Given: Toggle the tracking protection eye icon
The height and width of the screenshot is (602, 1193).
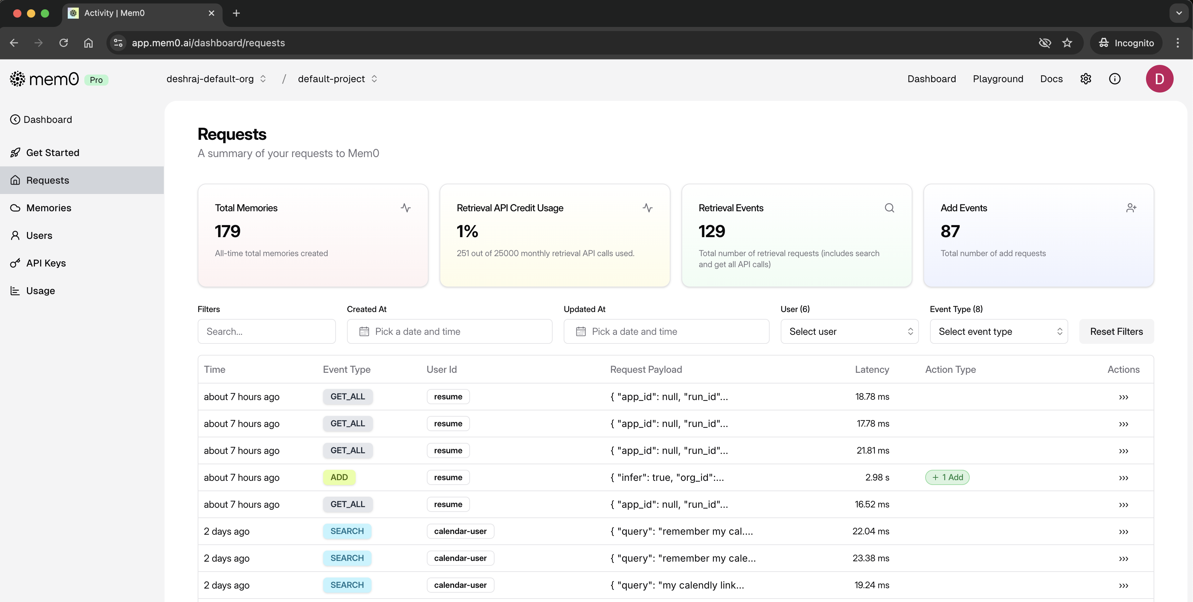Looking at the screenshot, I should point(1044,43).
